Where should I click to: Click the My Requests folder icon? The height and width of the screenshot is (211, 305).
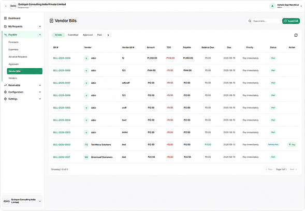pyautogui.click(x=6, y=26)
